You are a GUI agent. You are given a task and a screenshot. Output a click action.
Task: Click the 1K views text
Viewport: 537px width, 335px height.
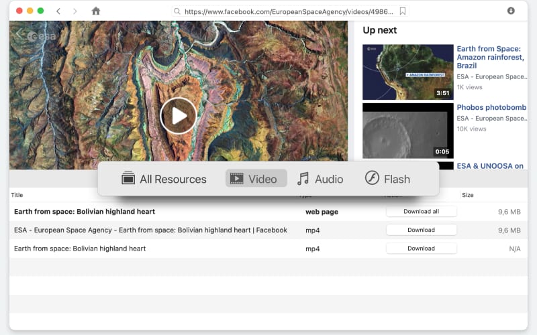coord(469,87)
